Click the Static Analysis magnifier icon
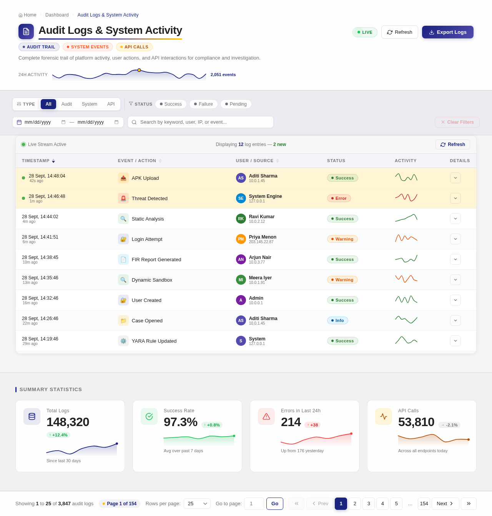 click(x=123, y=219)
